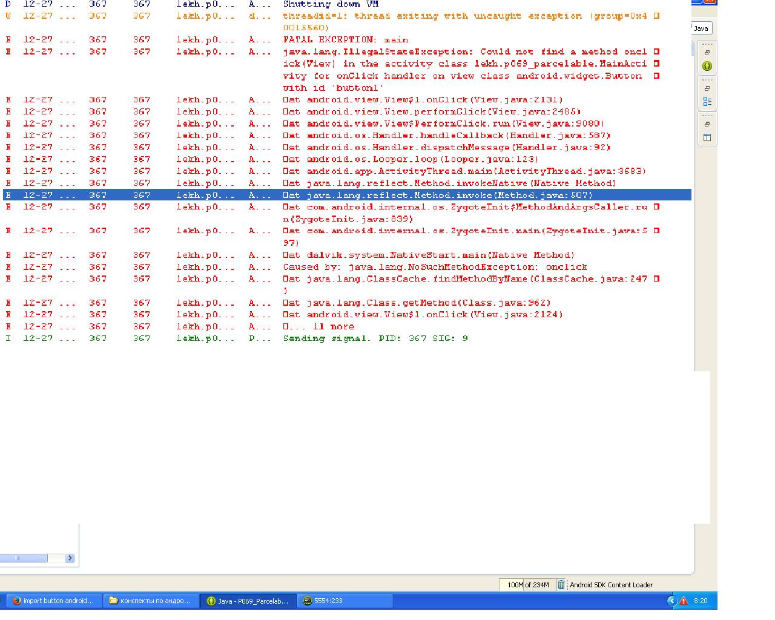The width and height of the screenshot is (775, 620).
Task: Select the Method.invokeNative(Native Method) row
Action: point(347,183)
